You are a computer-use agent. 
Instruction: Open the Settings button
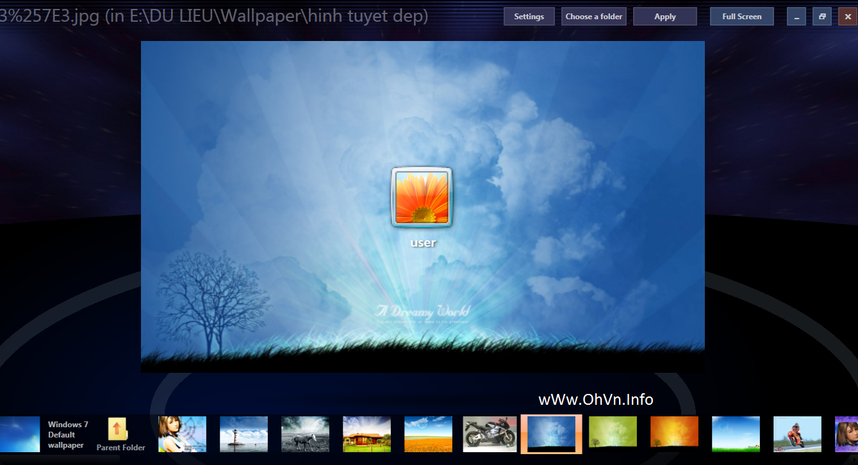pyautogui.click(x=529, y=17)
